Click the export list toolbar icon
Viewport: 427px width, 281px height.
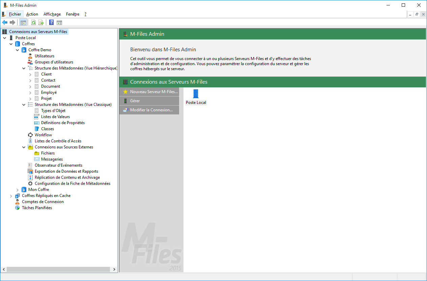[41, 23]
